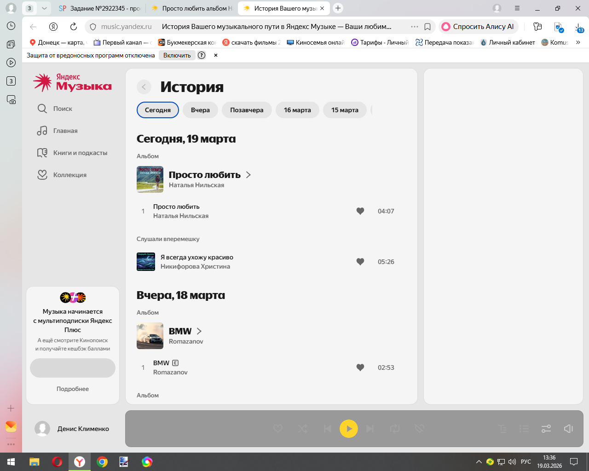Open Google Chrome from the taskbar
589x471 pixels.
coord(102,462)
